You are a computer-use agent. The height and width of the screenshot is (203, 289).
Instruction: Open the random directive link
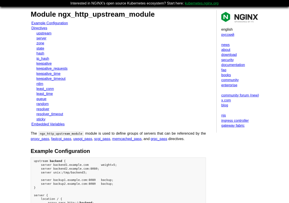point(42,104)
